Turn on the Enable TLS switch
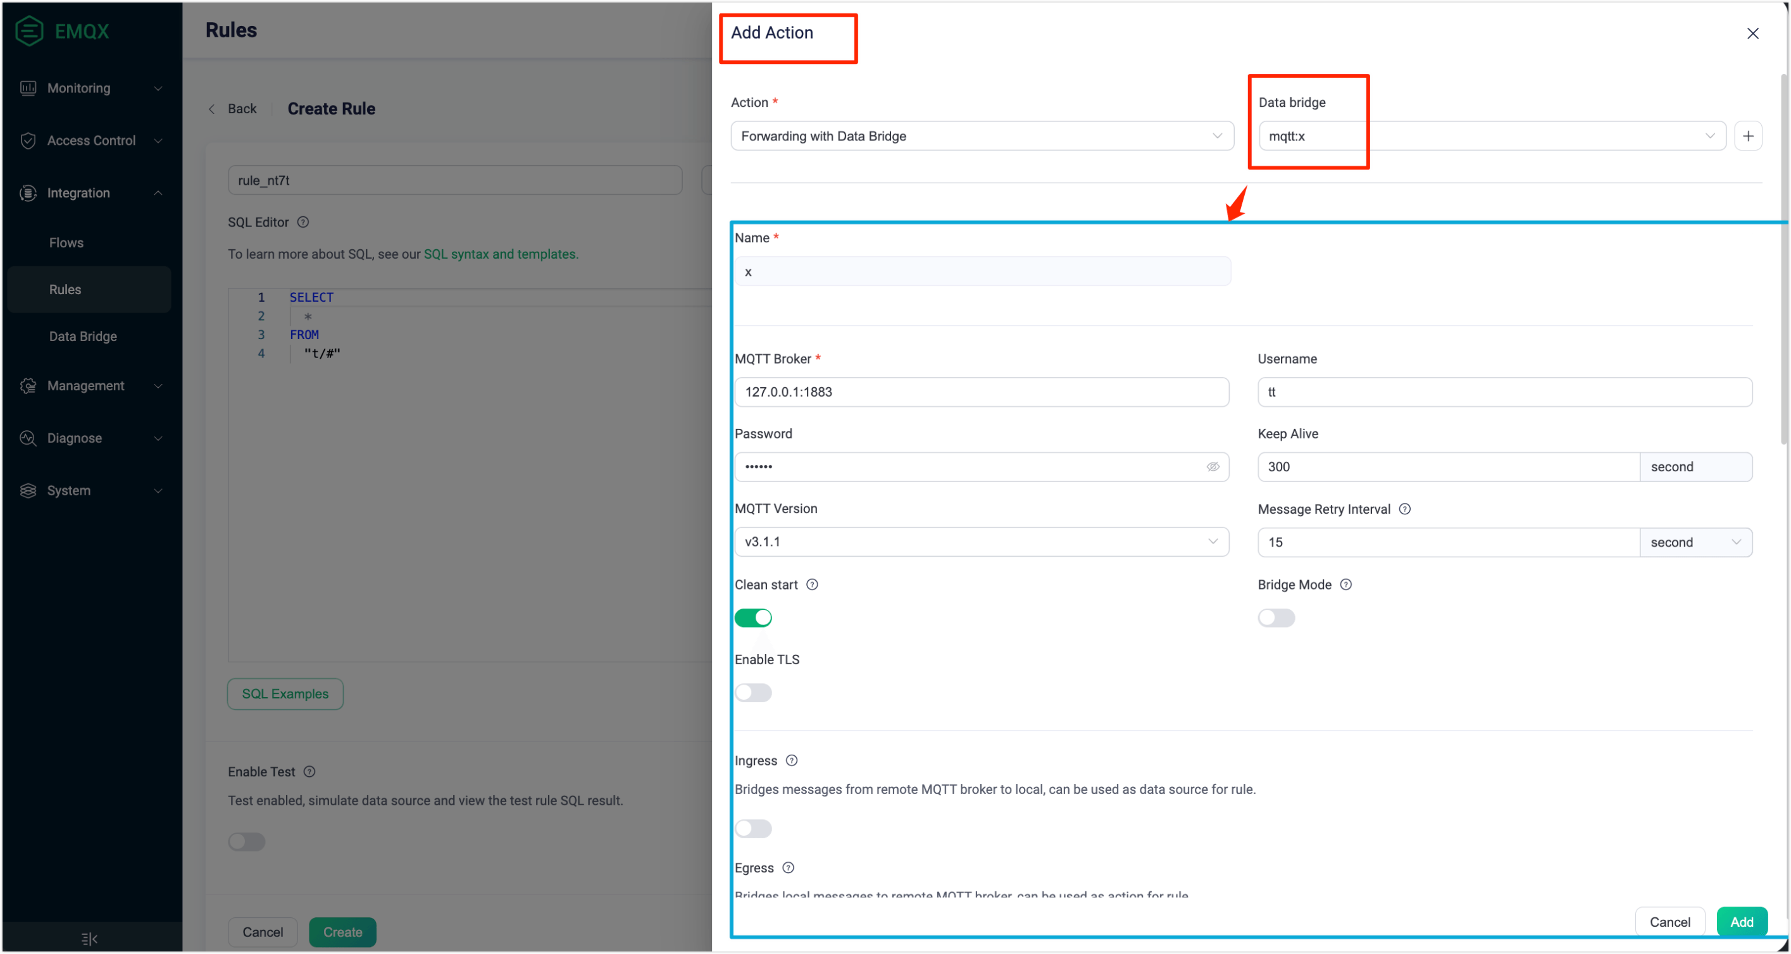This screenshot has width=1791, height=954. (x=753, y=693)
